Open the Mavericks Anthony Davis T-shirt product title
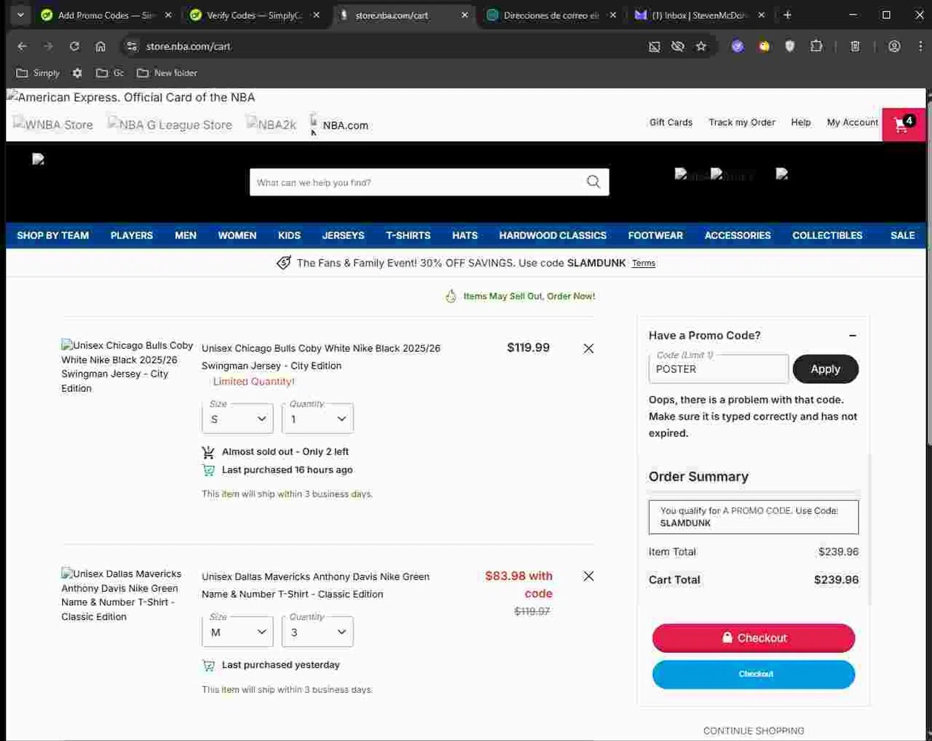 coord(315,585)
